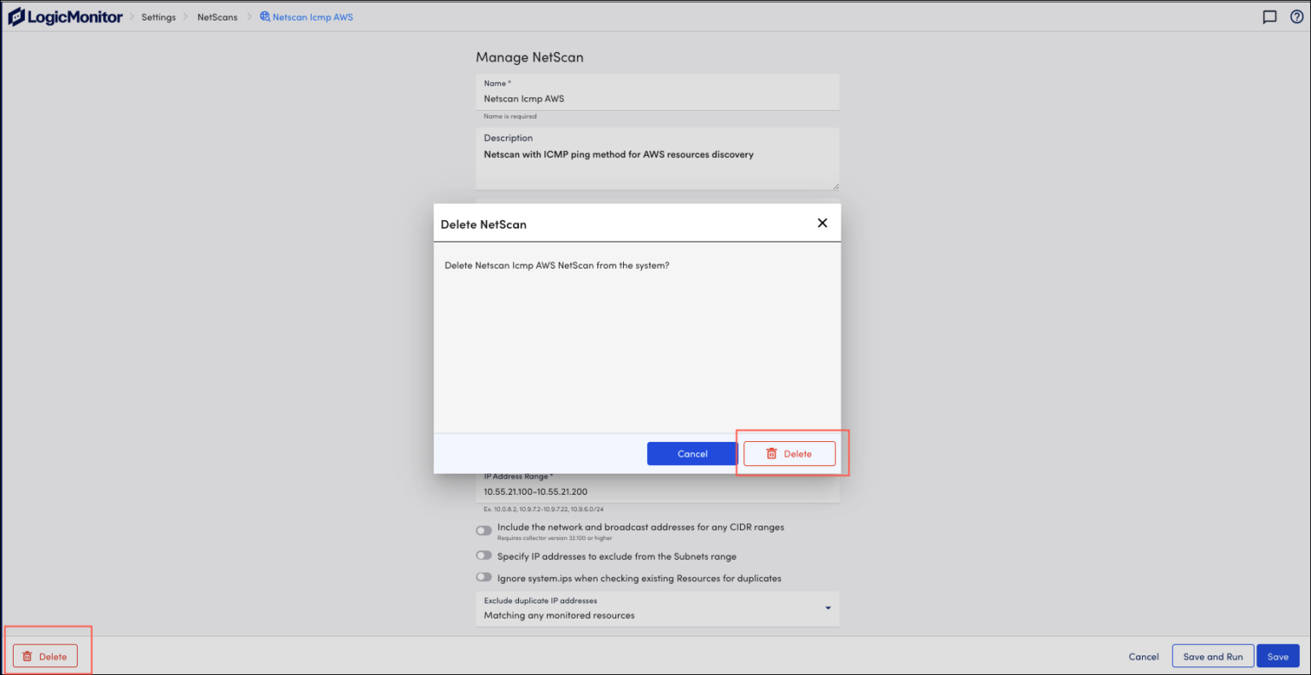
Task: Click the Save and Run button
Action: click(1213, 655)
